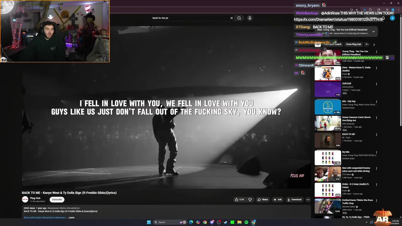Open BACK TO ME topic video title

click(x=349, y=134)
